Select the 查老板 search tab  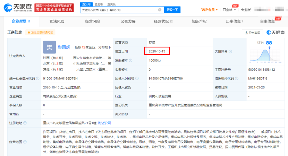(99, 4)
